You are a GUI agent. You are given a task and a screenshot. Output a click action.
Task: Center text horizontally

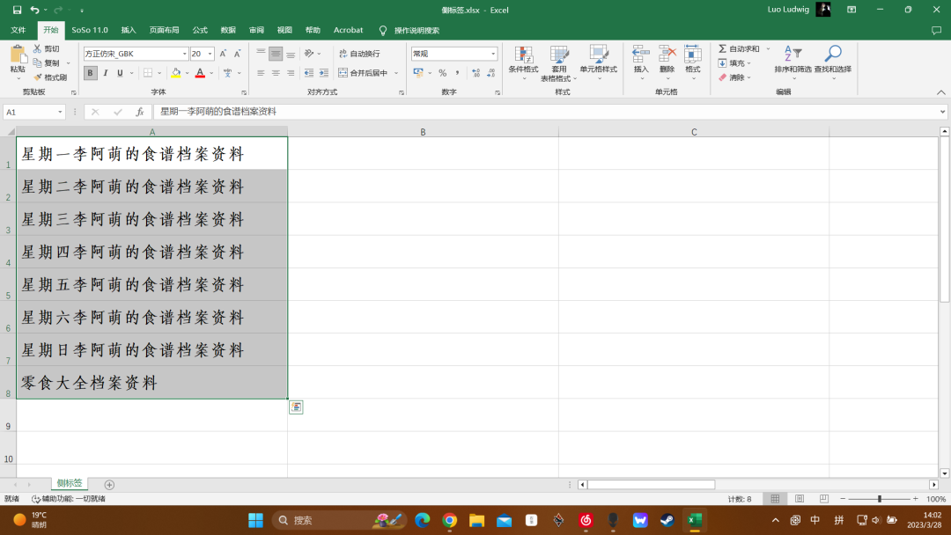[x=276, y=73]
